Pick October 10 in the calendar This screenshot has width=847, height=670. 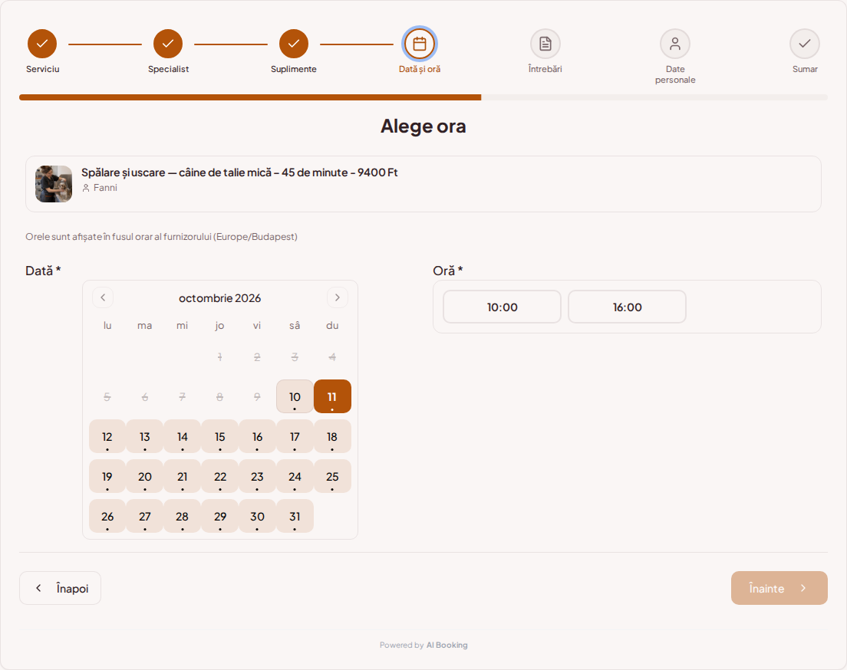click(x=295, y=396)
